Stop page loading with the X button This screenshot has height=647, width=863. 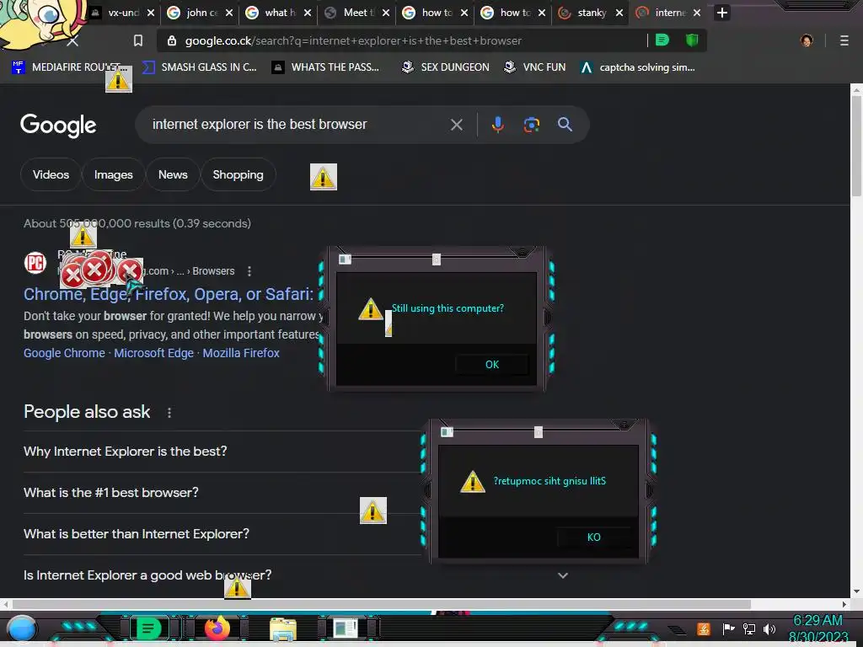72,40
